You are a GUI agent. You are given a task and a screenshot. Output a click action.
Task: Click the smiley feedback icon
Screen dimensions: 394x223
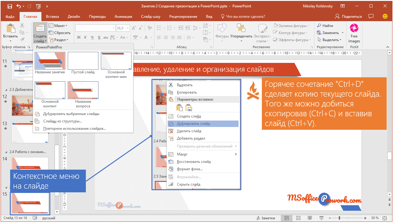coord(385,16)
